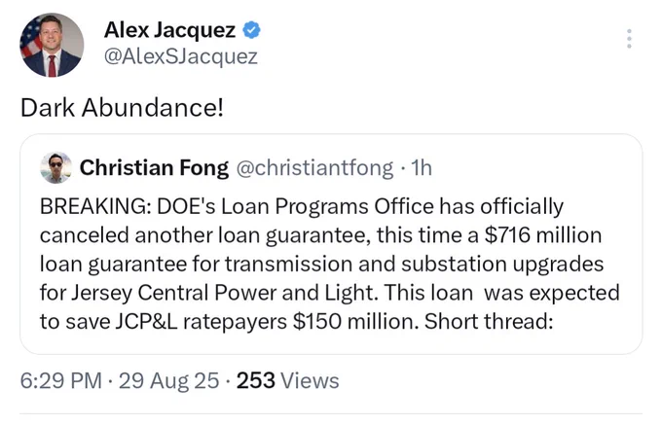This screenshot has width=662, height=425.
Task: Open the three-dot more options menu
Action: 629,38
